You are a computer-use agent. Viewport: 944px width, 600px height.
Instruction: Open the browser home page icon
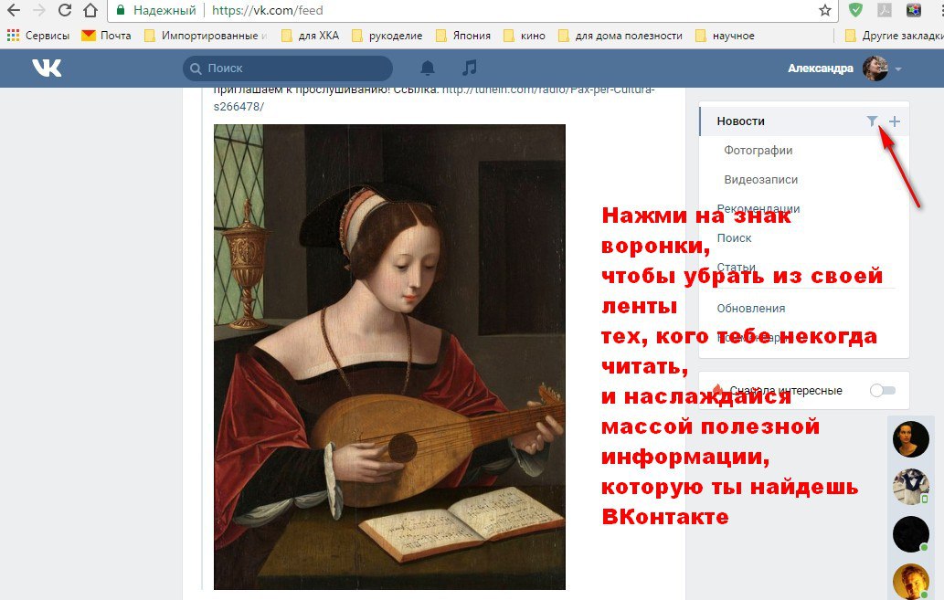tap(90, 10)
